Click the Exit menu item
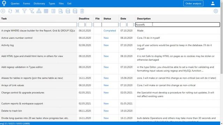Viewport: 223px width, 125px height. (69, 3)
